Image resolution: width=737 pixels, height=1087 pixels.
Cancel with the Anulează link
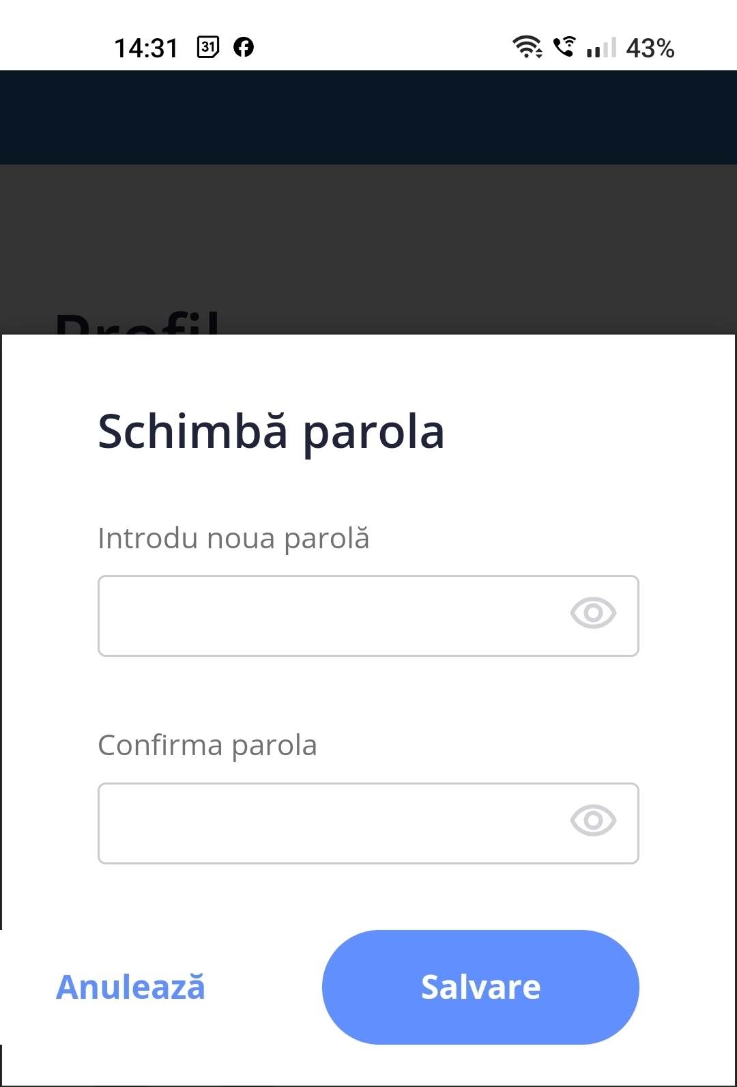[130, 987]
